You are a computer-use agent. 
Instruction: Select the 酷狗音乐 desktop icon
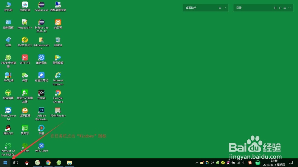tap(41, 59)
